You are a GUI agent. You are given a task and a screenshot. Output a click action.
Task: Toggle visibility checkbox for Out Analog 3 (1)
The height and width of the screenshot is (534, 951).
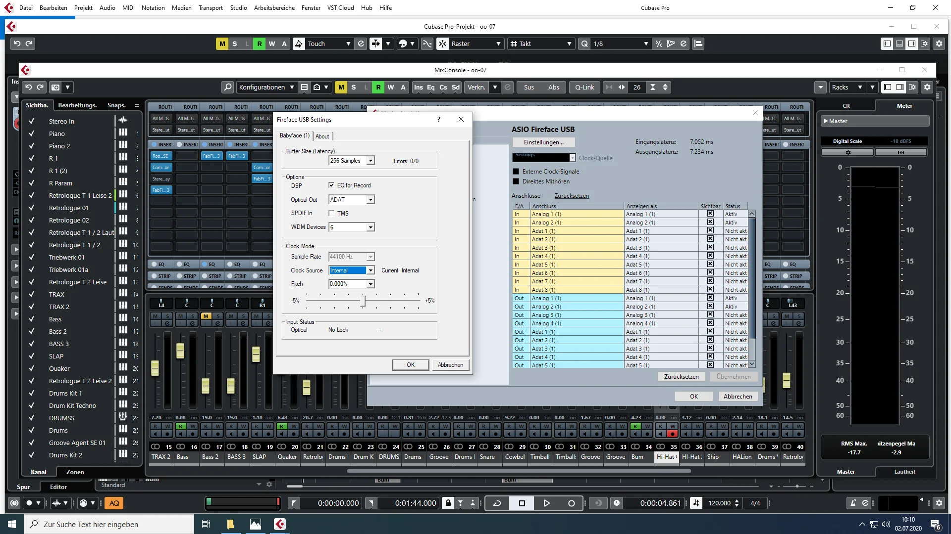(710, 314)
